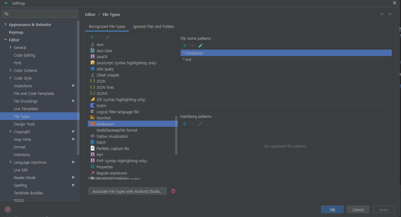Expand the Code Style node

(10, 78)
